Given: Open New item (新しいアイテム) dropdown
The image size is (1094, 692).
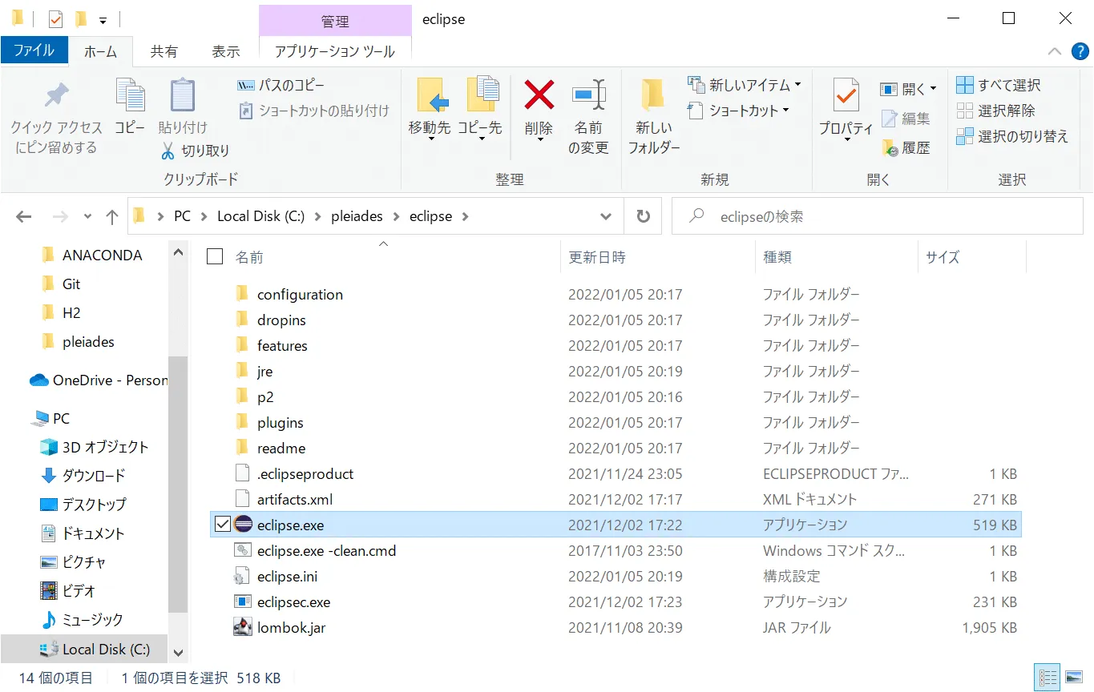Looking at the screenshot, I should [745, 85].
